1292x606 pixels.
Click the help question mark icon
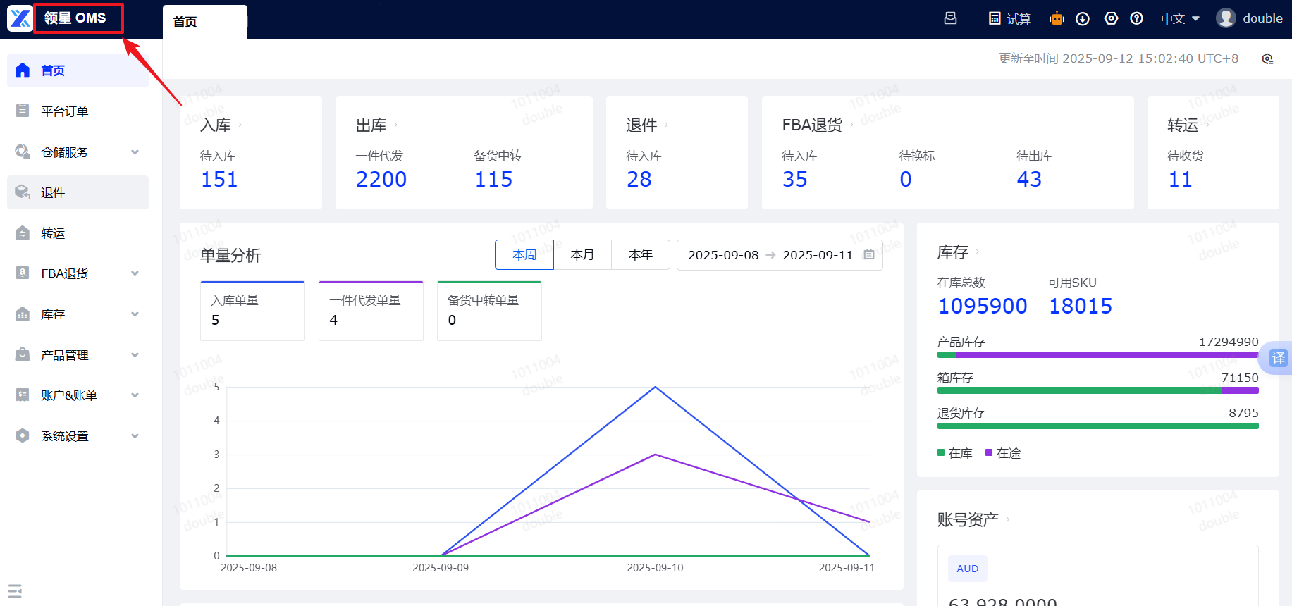(1136, 18)
